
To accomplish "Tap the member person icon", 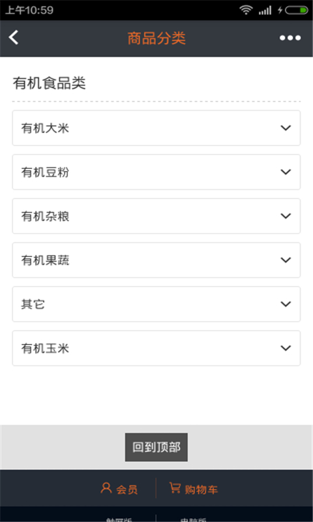I will [x=106, y=488].
